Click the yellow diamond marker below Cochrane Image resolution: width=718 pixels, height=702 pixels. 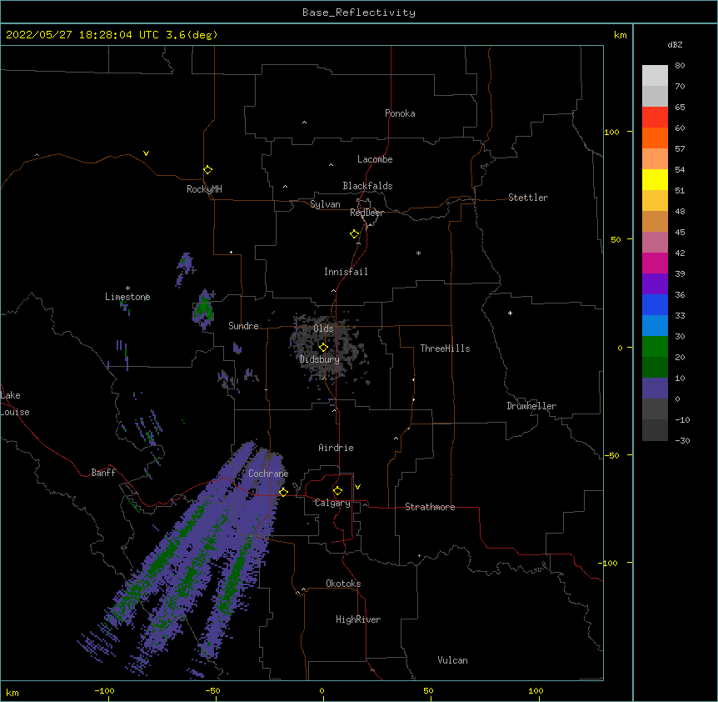[x=283, y=492]
